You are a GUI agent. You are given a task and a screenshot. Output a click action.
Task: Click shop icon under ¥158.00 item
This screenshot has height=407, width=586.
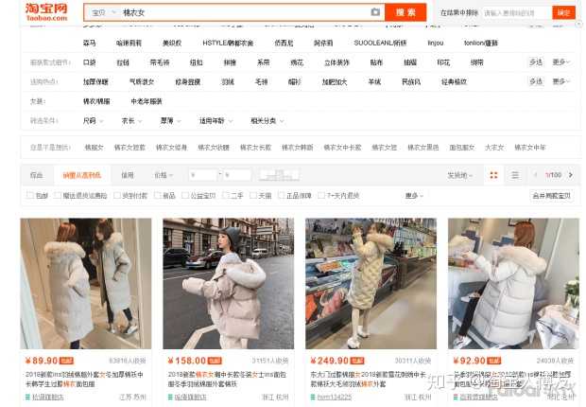pos(170,397)
